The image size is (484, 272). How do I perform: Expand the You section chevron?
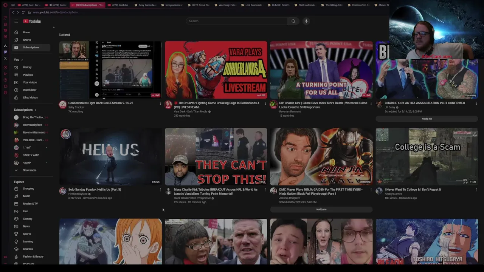[x=22, y=60]
